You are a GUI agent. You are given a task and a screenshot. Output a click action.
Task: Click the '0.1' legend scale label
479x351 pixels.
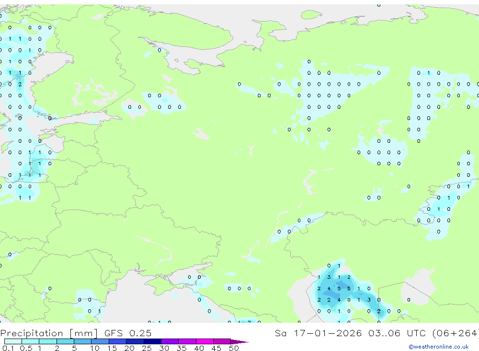[x=8, y=348]
